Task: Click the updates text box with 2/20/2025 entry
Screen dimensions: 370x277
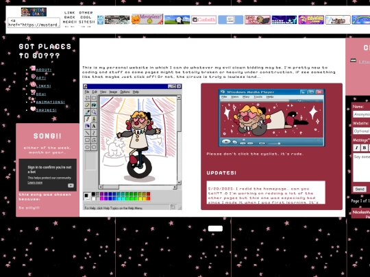Action: click(x=266, y=192)
